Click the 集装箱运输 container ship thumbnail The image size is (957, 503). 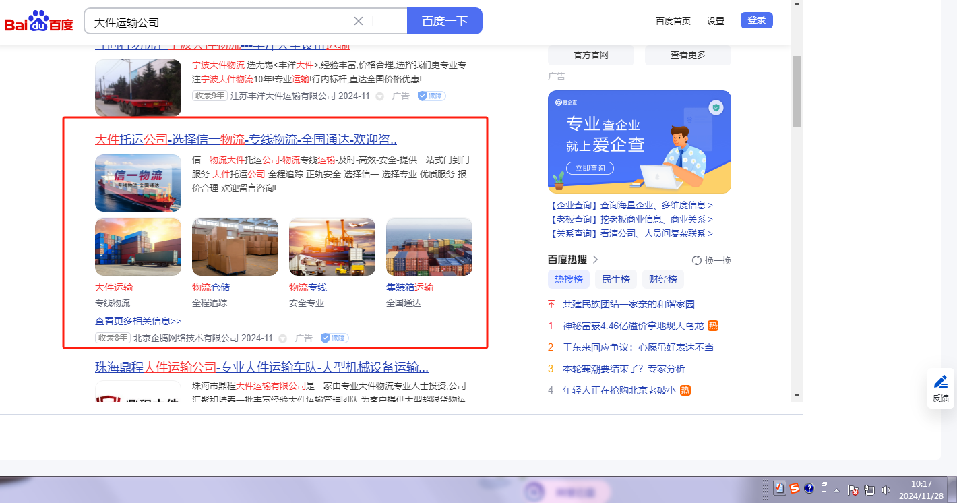point(429,247)
